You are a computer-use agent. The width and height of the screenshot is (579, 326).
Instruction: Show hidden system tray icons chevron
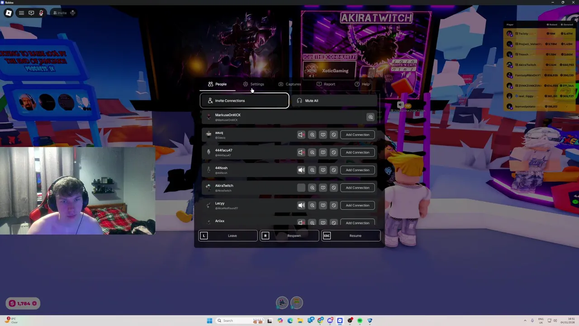[x=525, y=321]
